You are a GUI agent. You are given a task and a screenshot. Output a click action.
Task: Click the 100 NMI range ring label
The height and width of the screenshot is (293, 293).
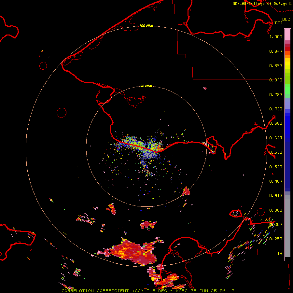tap(146, 26)
